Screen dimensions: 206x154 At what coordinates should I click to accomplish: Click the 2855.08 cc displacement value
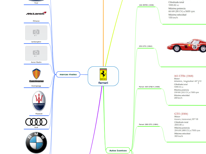(x=179, y=125)
